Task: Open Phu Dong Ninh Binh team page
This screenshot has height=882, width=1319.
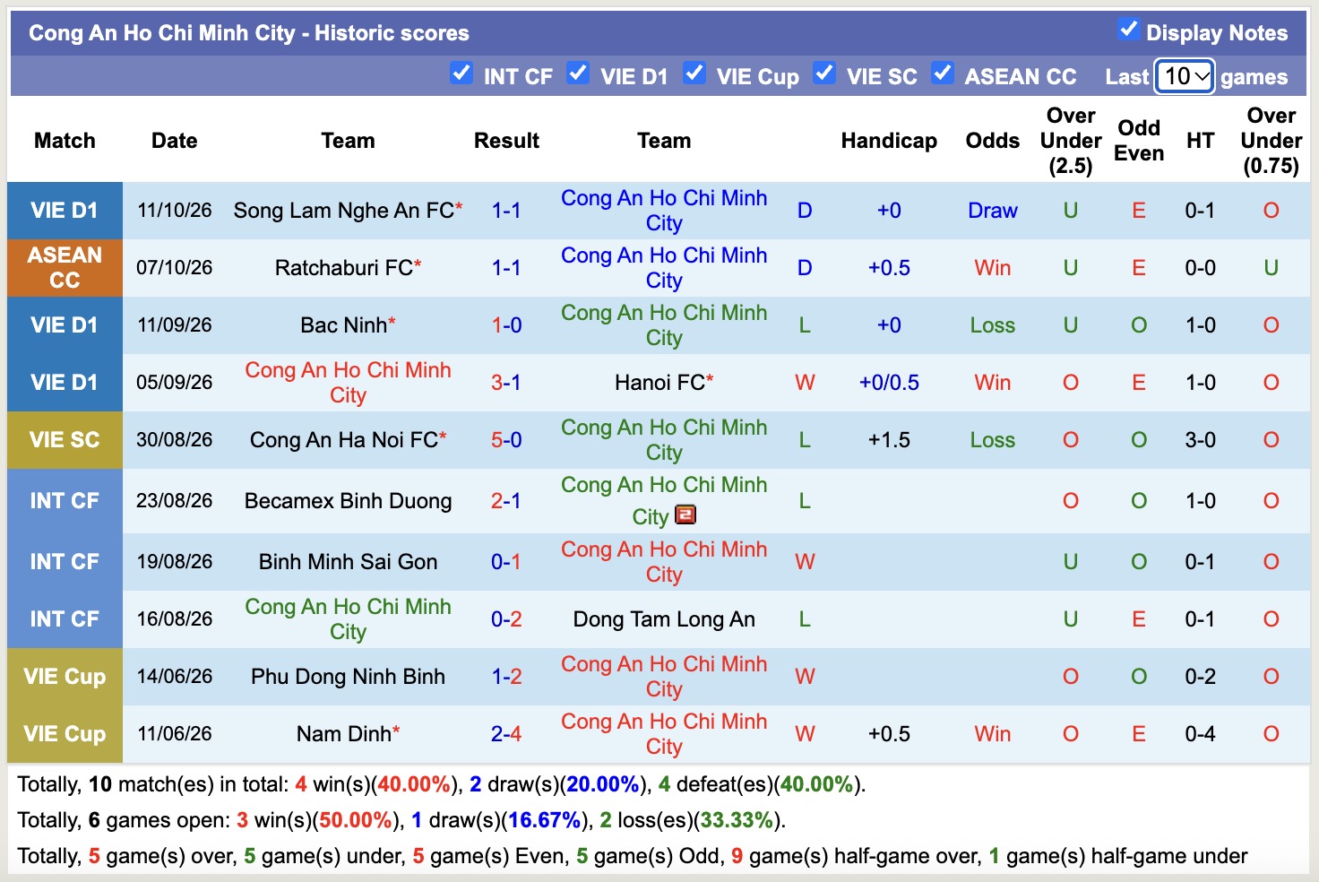Action: (348, 677)
